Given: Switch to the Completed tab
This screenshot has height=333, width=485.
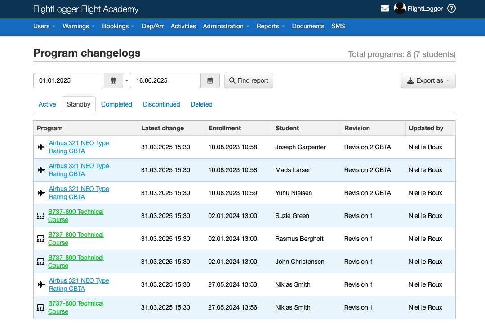Looking at the screenshot, I should click(116, 104).
